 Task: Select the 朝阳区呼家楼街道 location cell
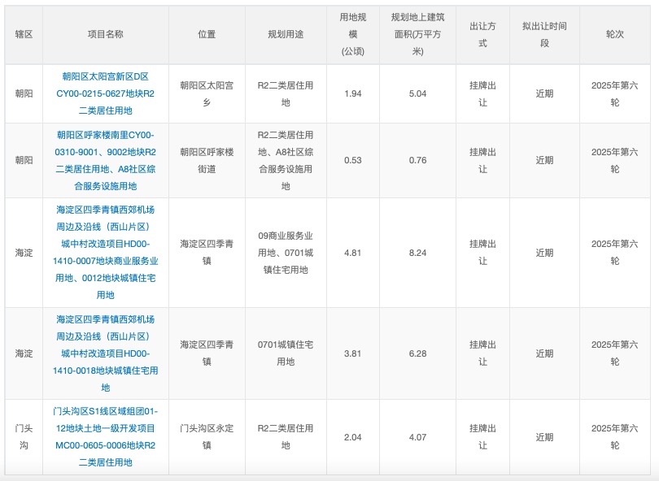207,160
